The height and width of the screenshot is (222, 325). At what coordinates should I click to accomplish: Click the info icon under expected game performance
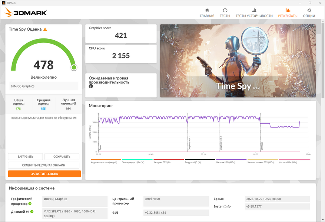[91, 86]
